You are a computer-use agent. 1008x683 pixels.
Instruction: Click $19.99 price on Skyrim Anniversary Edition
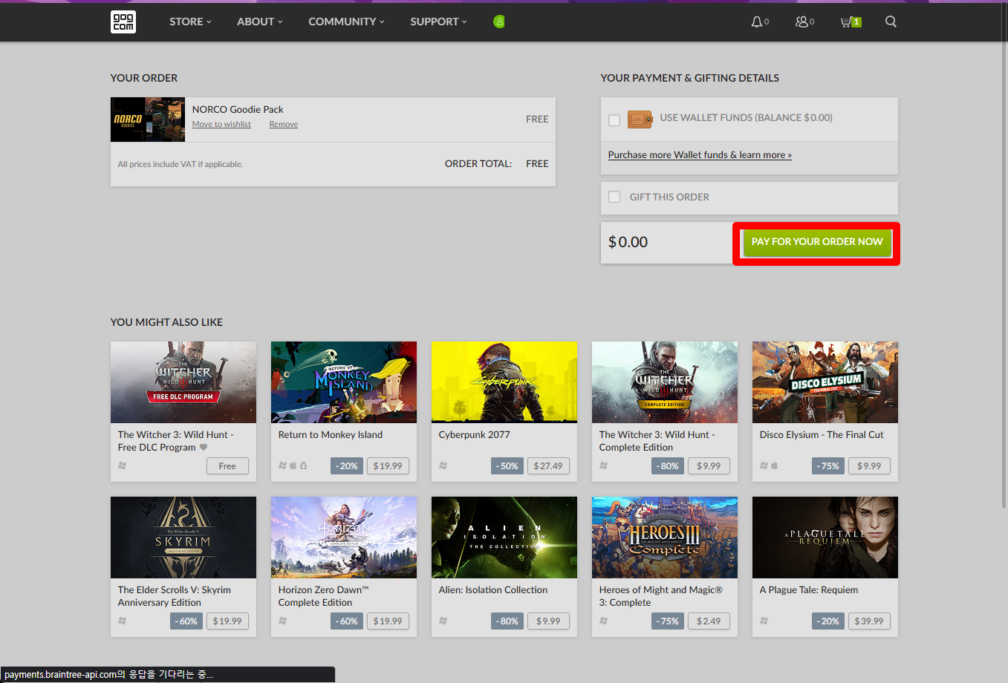pyautogui.click(x=227, y=621)
